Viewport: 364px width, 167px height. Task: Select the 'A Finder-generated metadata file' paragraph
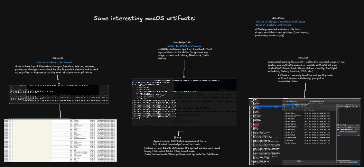point(282,33)
